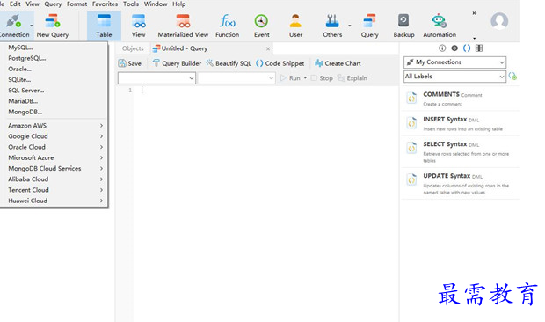Expand the Tencent Cloud submenu

pos(54,190)
